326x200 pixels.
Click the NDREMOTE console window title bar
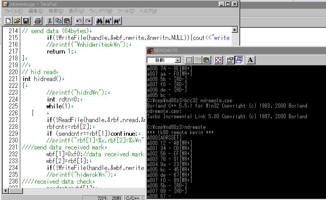pos(236,50)
